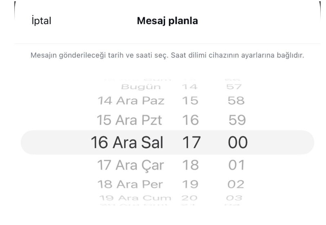Set hour to 14
The image size is (326, 225).
[190, 87]
